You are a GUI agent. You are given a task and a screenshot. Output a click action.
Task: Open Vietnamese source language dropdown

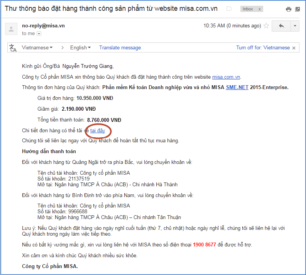coord(37,47)
